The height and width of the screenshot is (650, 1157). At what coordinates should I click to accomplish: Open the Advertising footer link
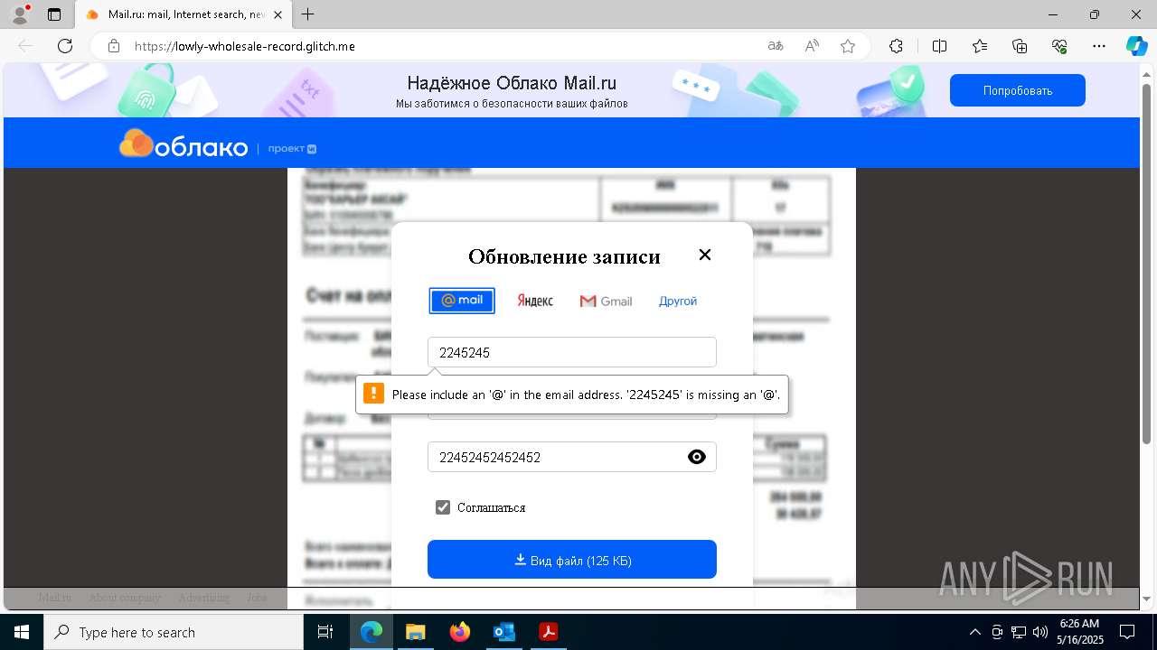point(203,598)
